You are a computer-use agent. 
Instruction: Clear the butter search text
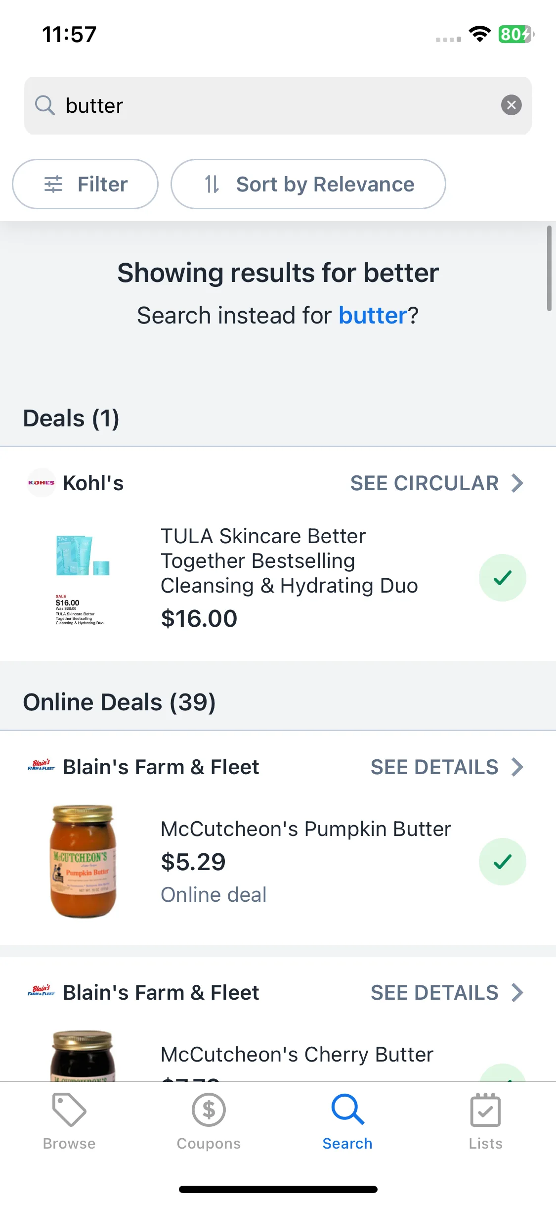(x=511, y=105)
